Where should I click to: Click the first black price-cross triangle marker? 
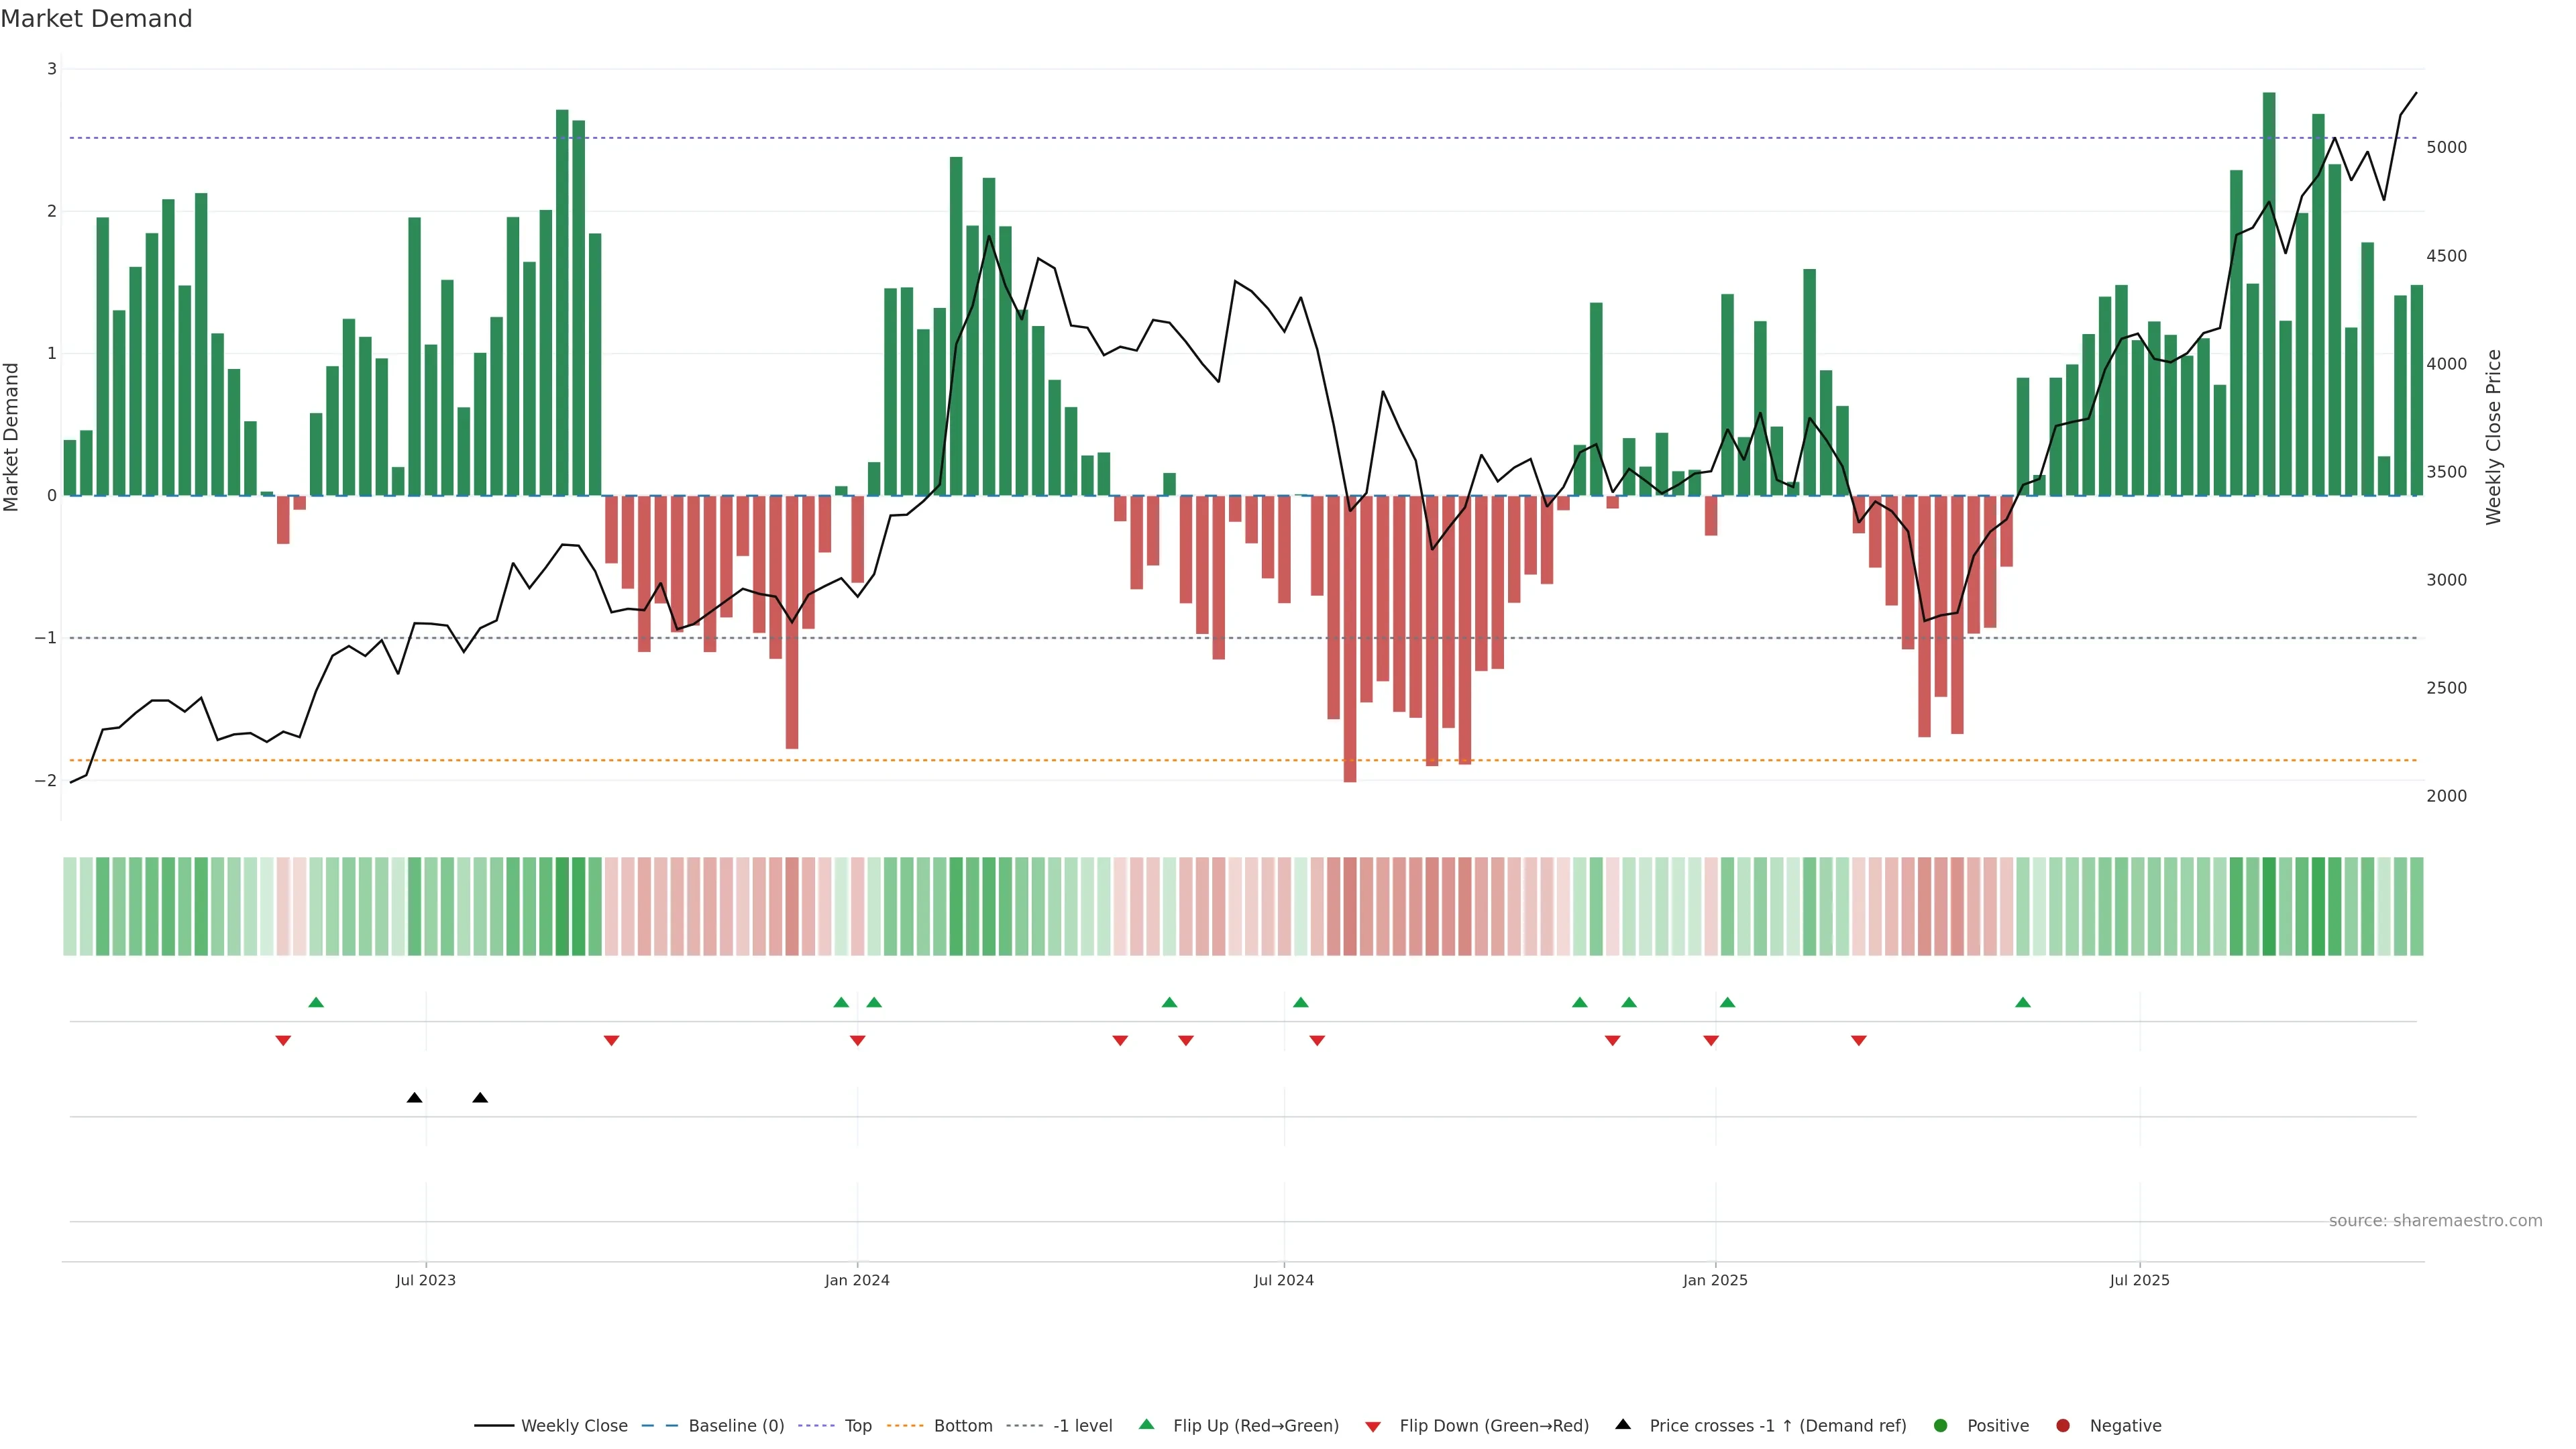pos(414,1098)
